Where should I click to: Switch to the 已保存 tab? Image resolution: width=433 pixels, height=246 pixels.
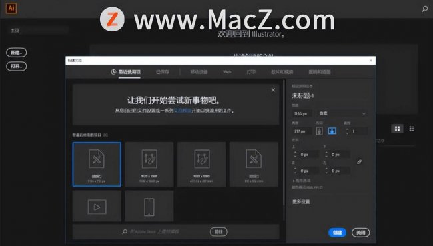pos(163,72)
